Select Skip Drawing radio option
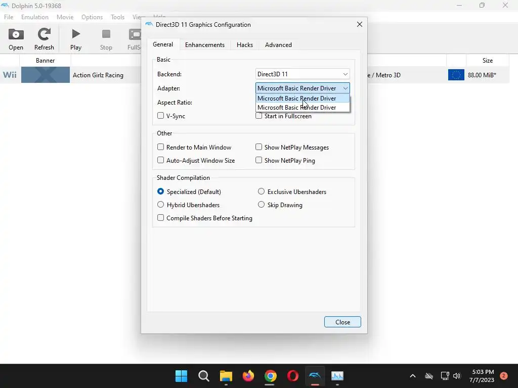518x388 pixels. point(261,205)
